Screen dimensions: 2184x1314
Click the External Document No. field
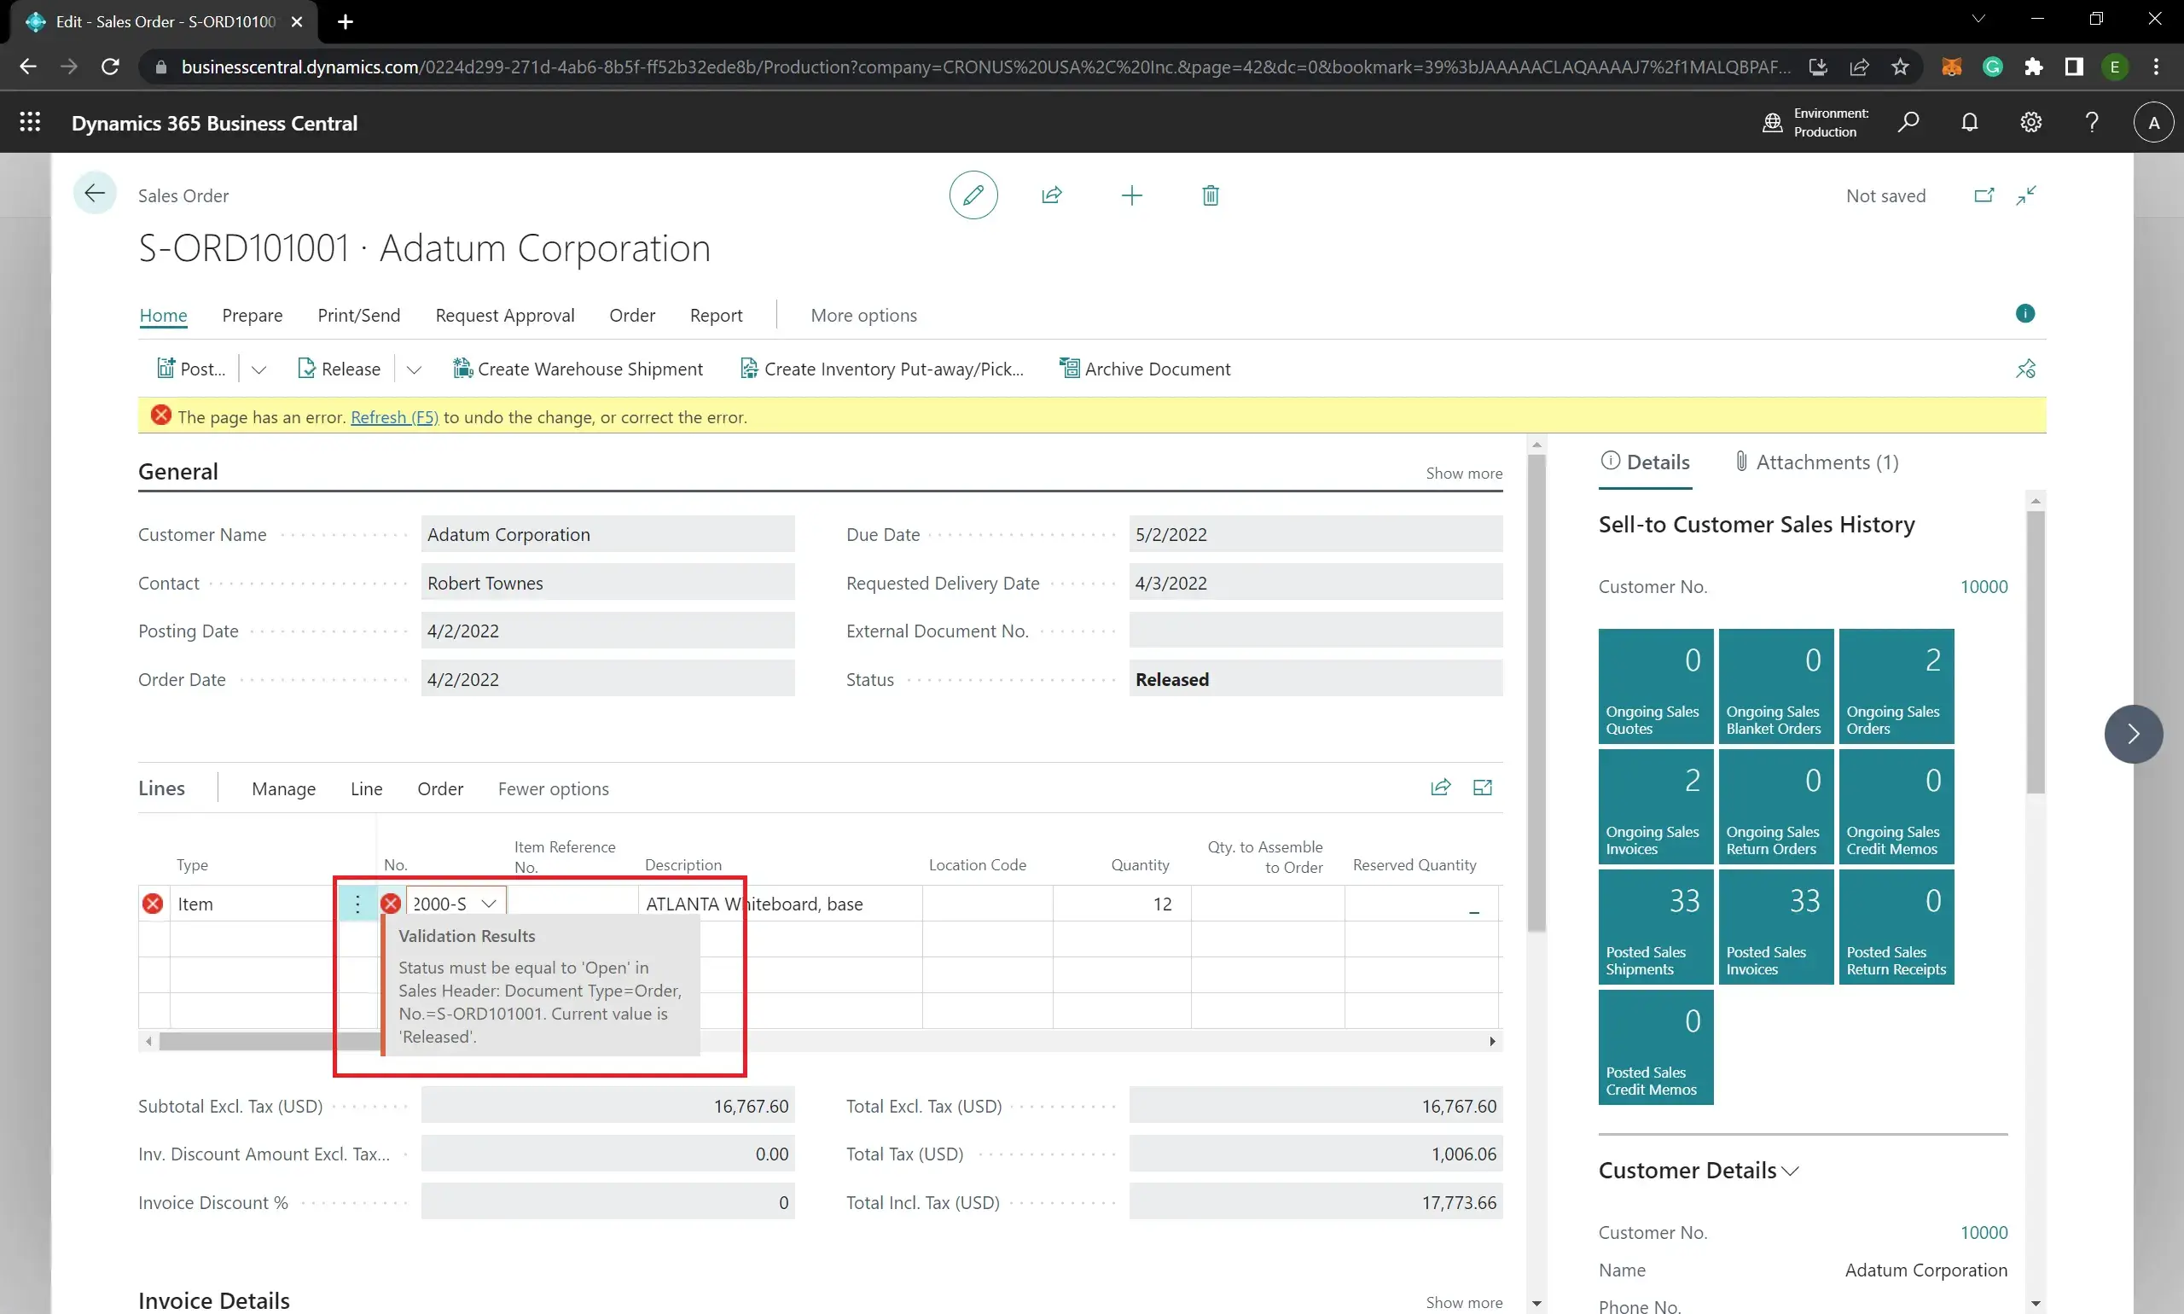point(1316,631)
